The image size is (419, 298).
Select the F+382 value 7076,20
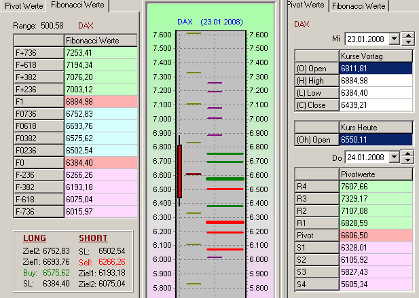[x=101, y=77]
